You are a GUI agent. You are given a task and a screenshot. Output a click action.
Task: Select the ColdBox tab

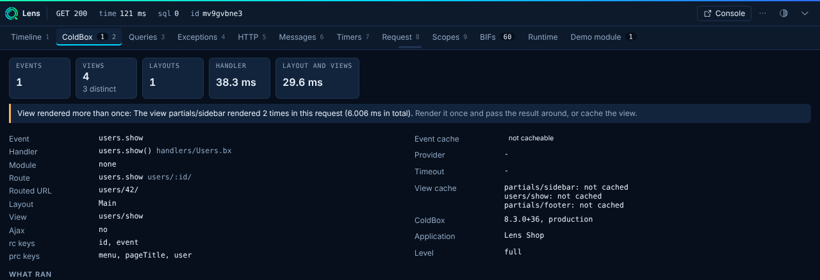[x=89, y=37]
